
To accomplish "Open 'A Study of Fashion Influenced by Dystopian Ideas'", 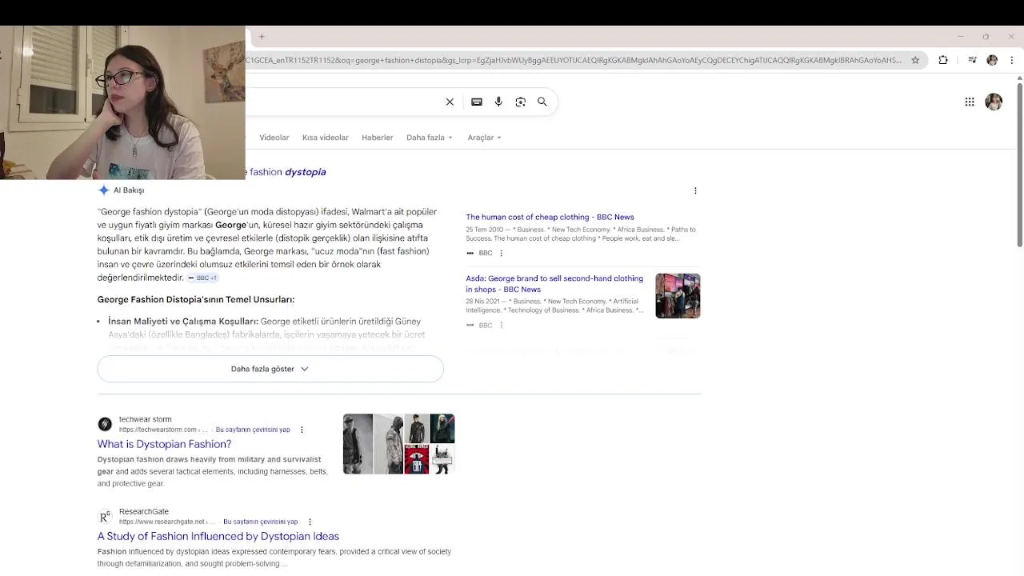I will coord(218,536).
